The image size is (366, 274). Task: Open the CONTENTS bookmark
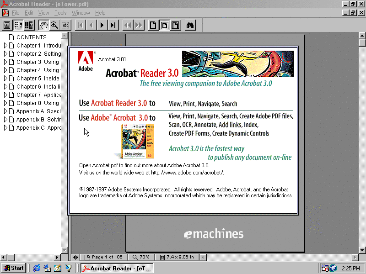coord(31,37)
